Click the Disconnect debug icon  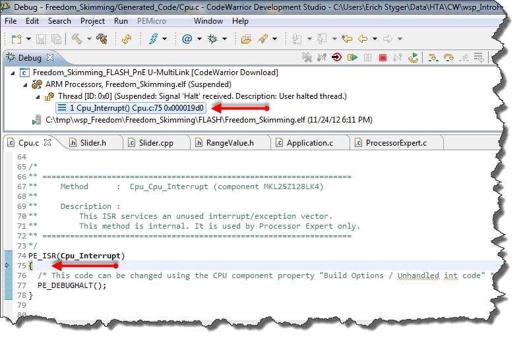[398, 58]
